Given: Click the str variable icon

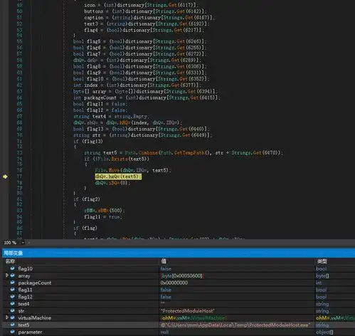Looking at the screenshot, I should 12,310.
